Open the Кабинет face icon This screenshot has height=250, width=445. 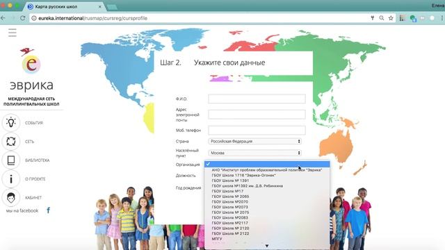pyautogui.click(x=11, y=197)
